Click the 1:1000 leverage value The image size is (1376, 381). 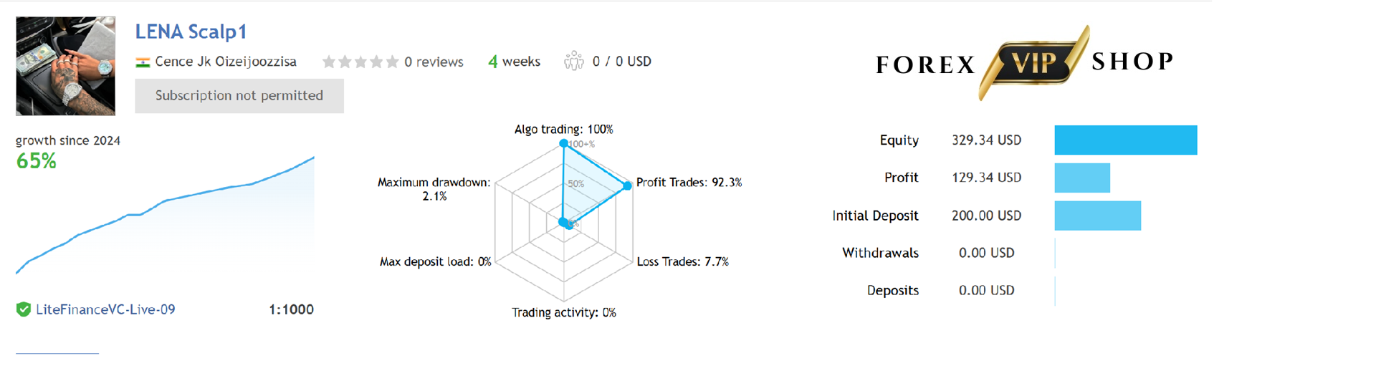pyautogui.click(x=291, y=309)
